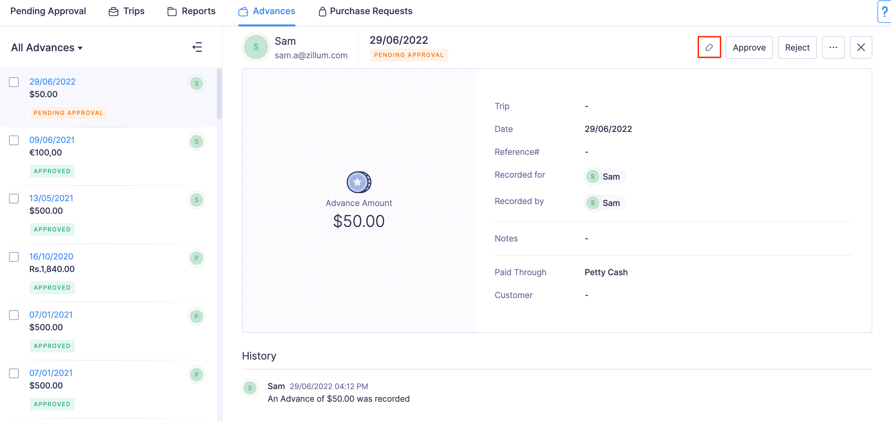
Task: Click the Reject button
Action: (797, 47)
